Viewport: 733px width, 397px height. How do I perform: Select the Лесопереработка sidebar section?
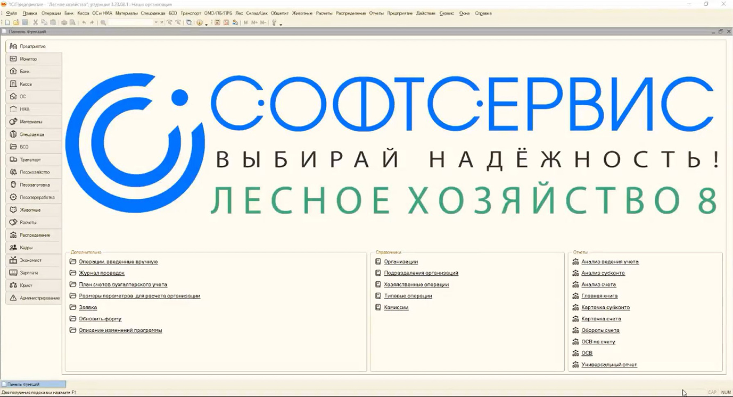pyautogui.click(x=33, y=197)
